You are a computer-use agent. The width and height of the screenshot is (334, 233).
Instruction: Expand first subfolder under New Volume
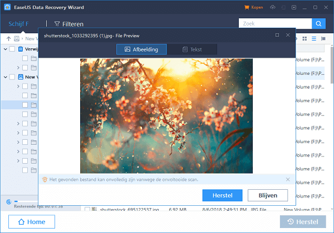pyautogui.click(x=18, y=86)
